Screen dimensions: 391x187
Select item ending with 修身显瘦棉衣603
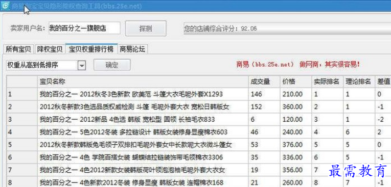point(134,132)
